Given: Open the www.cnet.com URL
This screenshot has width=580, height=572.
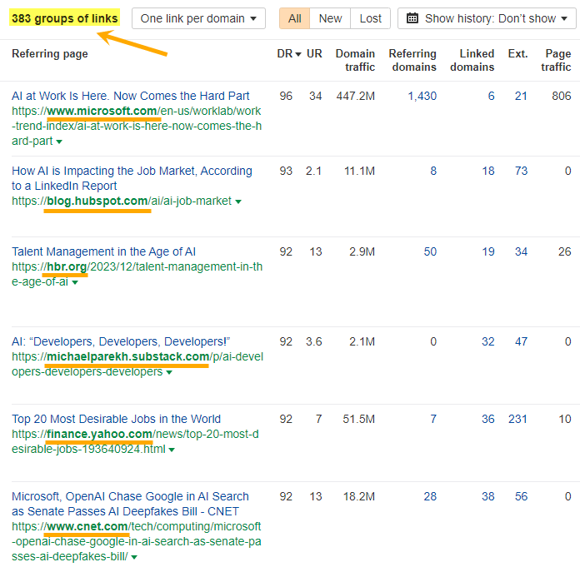Looking at the screenshot, I should [x=137, y=541].
